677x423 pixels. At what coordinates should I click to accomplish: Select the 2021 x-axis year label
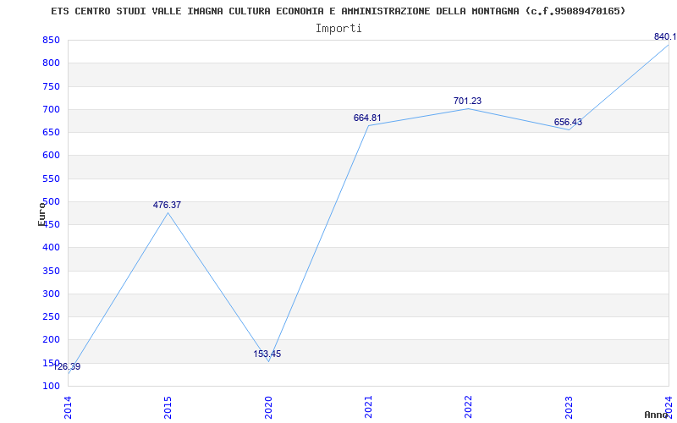[x=368, y=407]
